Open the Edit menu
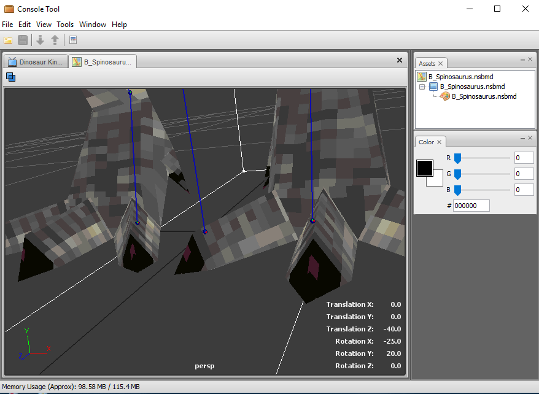This screenshot has height=394, width=539. 25,25
